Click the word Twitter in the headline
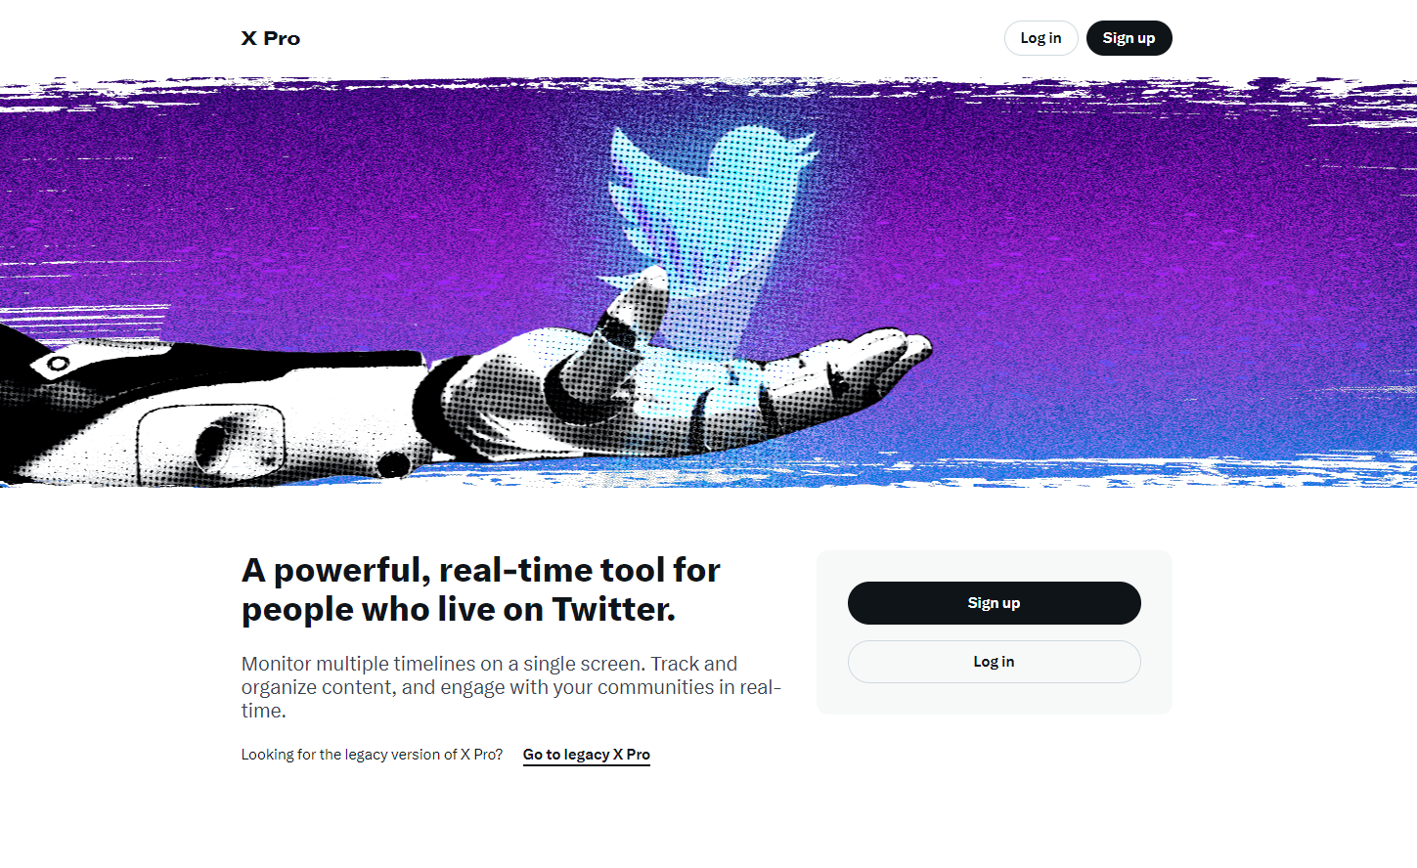The image size is (1417, 868). click(613, 609)
